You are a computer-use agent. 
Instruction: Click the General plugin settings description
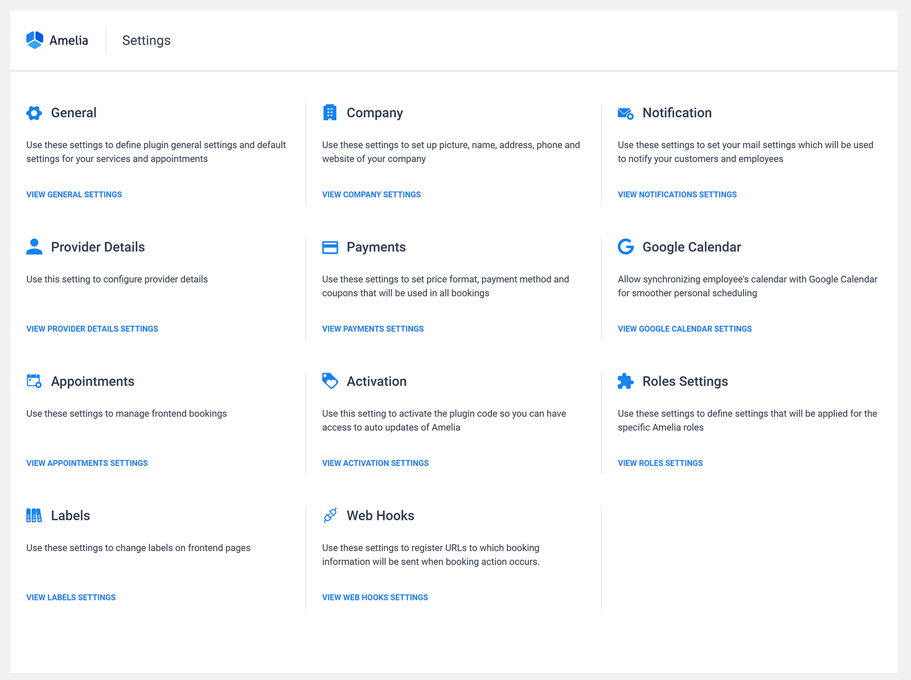[x=156, y=152]
